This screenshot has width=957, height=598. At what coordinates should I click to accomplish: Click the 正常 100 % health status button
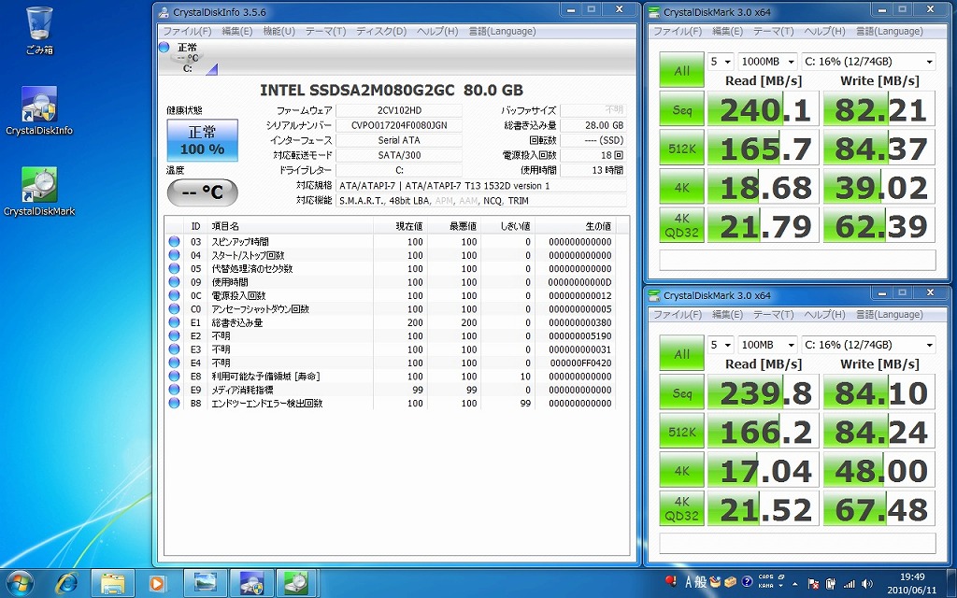pos(202,140)
